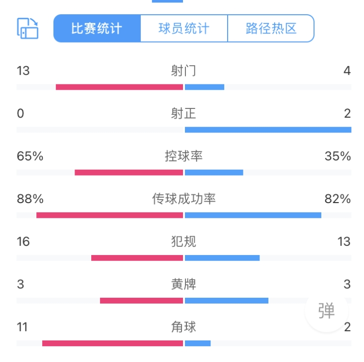
Task: Tap the 黄牌 stat label
Action: point(183,284)
